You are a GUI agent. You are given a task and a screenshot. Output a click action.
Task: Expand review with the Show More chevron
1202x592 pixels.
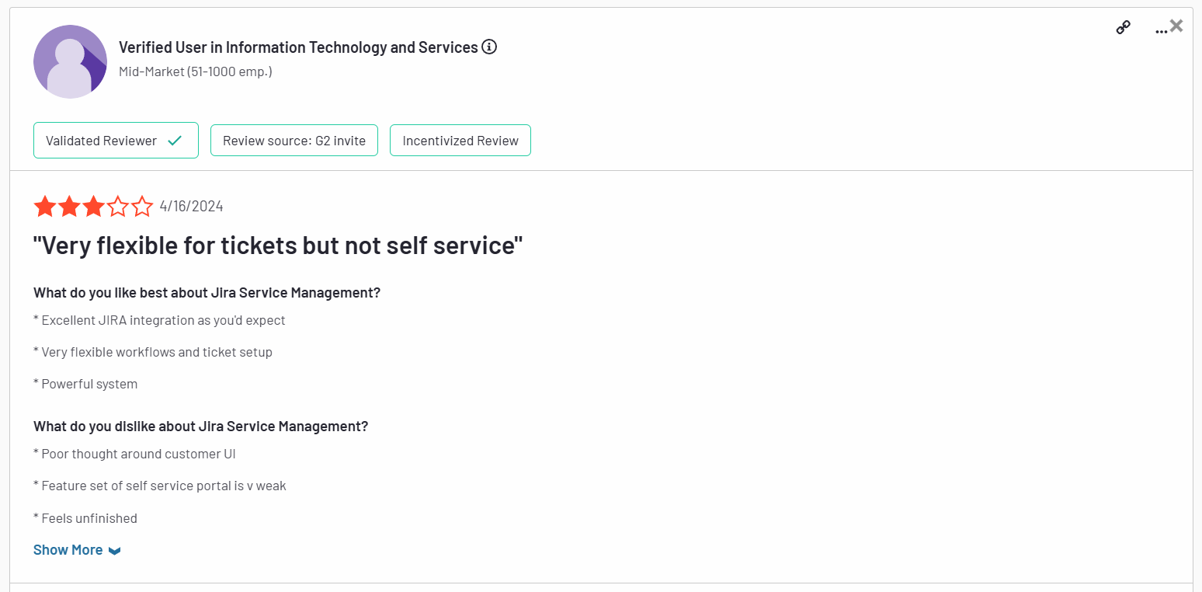pyautogui.click(x=115, y=551)
